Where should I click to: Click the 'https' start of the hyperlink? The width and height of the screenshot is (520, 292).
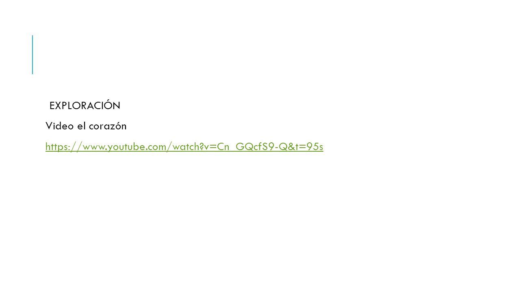[55, 147]
